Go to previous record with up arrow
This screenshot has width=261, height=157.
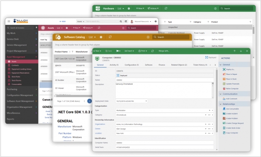click(234, 51)
